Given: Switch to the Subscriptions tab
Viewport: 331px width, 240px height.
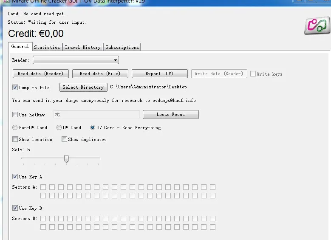Looking at the screenshot, I should 122,47.
